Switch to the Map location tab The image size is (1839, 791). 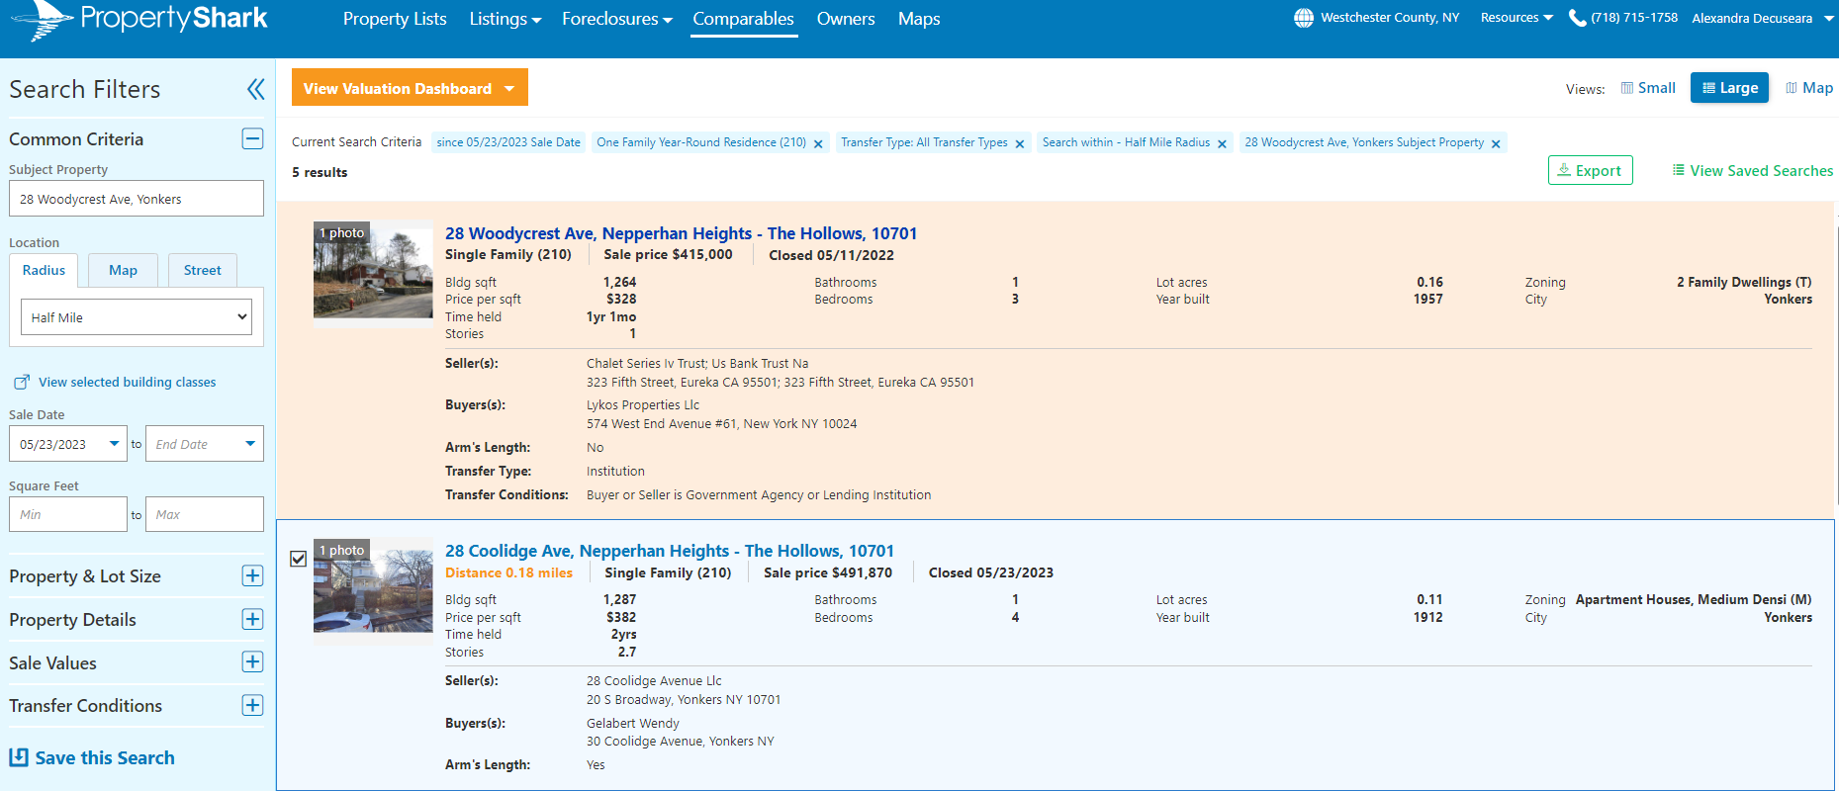click(x=123, y=271)
